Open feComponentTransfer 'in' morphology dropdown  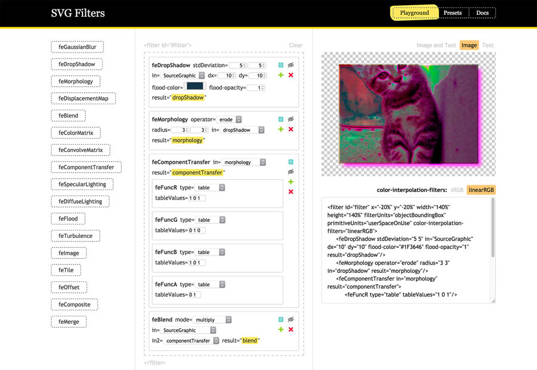point(244,162)
